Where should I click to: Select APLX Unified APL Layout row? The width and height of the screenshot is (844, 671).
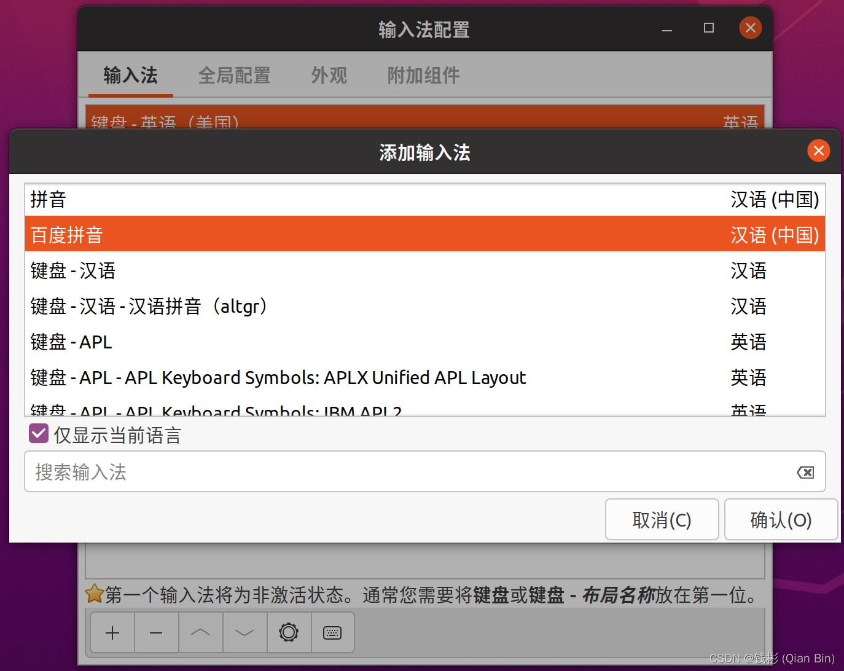[x=425, y=377]
